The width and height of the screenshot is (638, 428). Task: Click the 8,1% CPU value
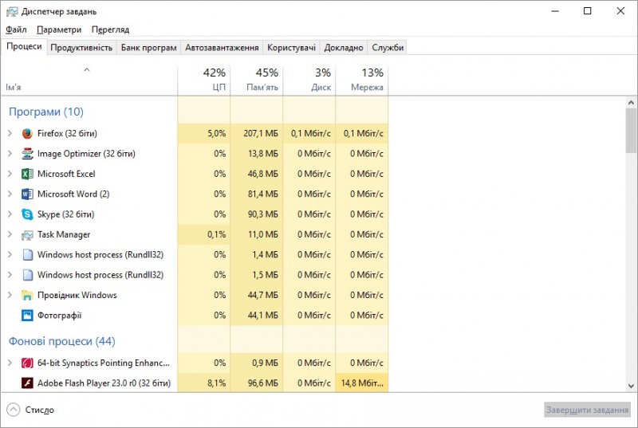click(x=216, y=383)
